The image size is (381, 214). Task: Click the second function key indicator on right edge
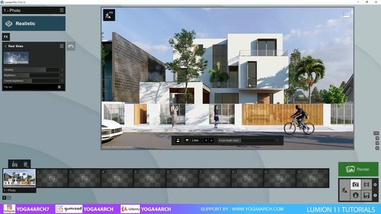(x=377, y=139)
